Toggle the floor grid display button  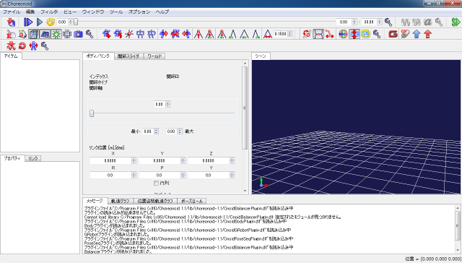pyautogui.click(x=45, y=34)
